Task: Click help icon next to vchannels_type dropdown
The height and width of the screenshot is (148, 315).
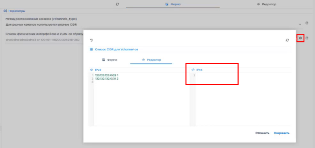Action: pos(307,23)
